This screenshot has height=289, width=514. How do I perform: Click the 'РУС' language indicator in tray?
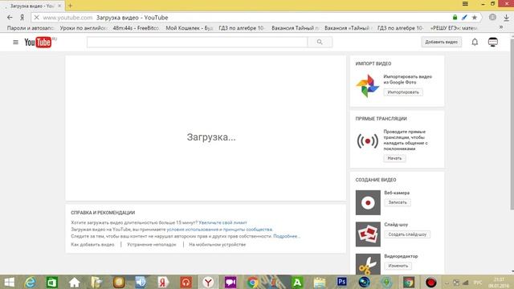pos(478,283)
